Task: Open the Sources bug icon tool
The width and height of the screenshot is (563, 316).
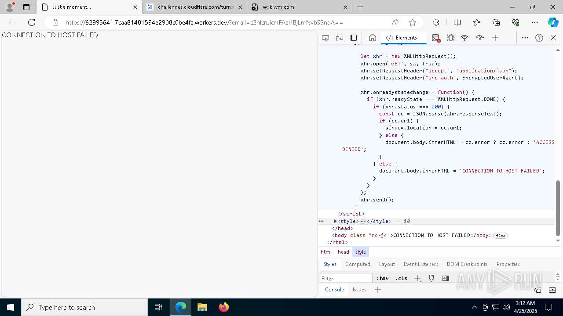Action: [x=451, y=38]
